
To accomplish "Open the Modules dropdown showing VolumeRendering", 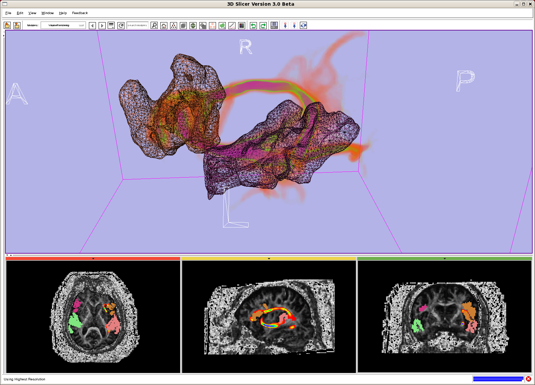I will (x=63, y=25).
